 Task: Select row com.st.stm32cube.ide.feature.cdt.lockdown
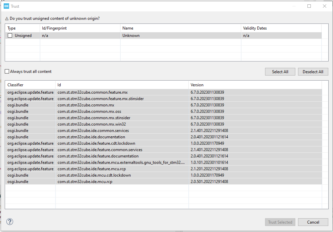click(x=163, y=143)
